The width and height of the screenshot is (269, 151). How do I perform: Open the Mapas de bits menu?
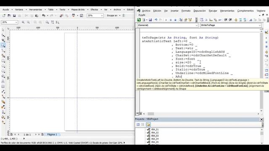coord(78,10)
